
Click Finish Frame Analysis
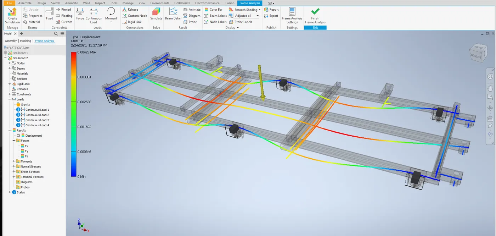click(x=315, y=16)
